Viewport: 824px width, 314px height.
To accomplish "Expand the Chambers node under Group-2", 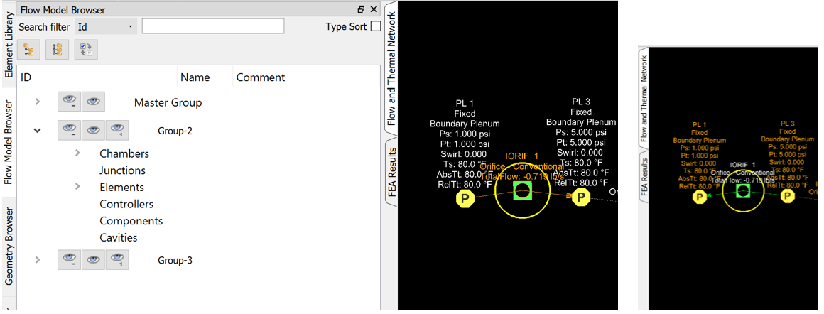I will 78,153.
